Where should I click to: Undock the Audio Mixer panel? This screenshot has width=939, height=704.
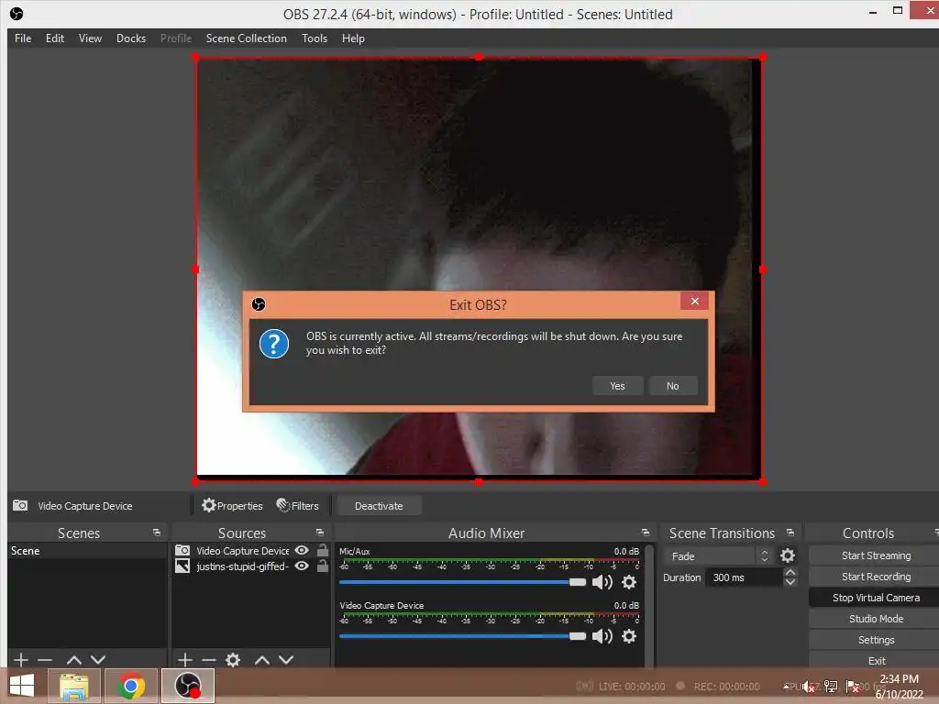click(645, 533)
